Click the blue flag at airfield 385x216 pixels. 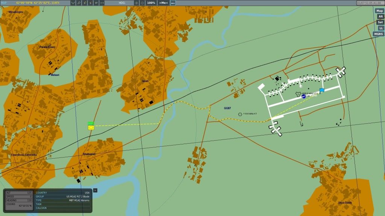pos(322,90)
